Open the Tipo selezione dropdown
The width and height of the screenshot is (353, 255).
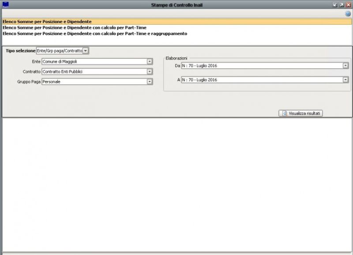(x=86, y=51)
